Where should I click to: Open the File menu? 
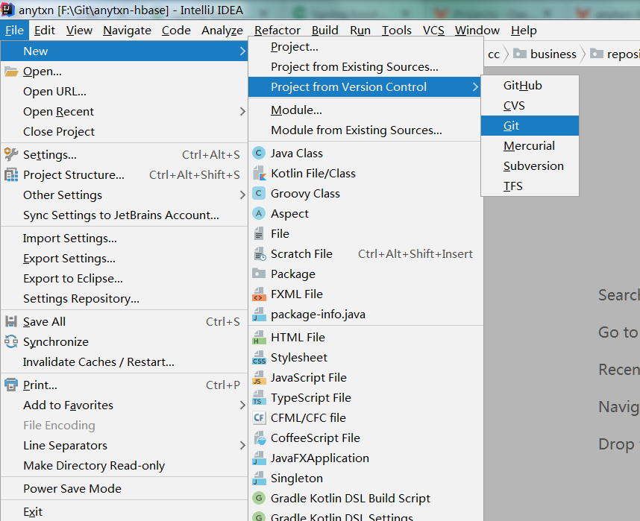[14, 31]
